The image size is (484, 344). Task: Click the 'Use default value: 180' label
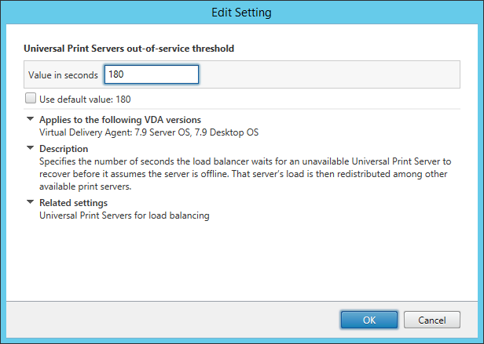[85, 100]
